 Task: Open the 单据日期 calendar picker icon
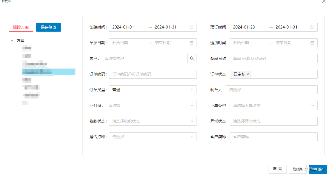(191, 43)
